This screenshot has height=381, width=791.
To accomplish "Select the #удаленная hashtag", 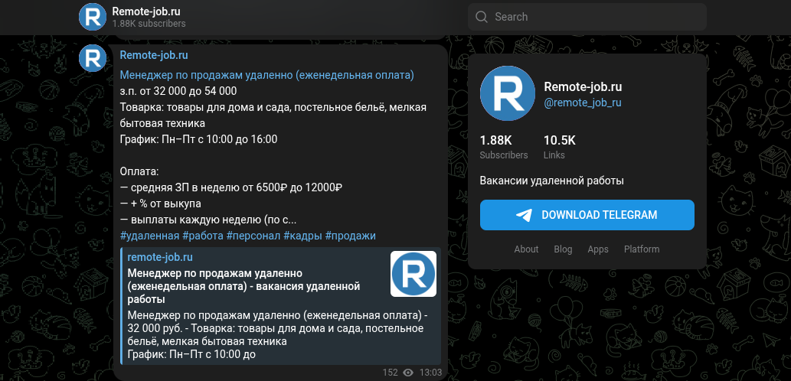I will click(x=149, y=236).
